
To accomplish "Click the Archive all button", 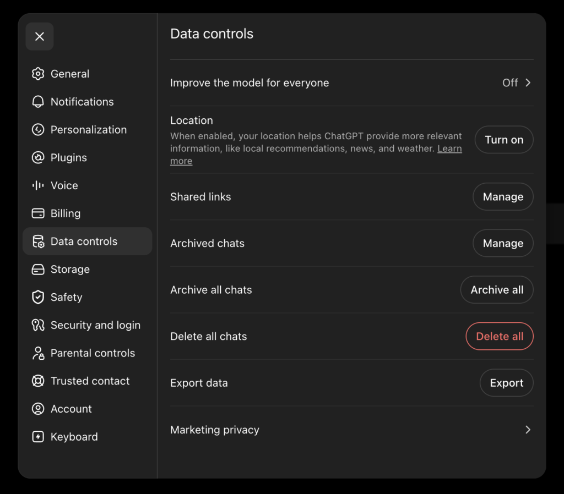I will (497, 290).
